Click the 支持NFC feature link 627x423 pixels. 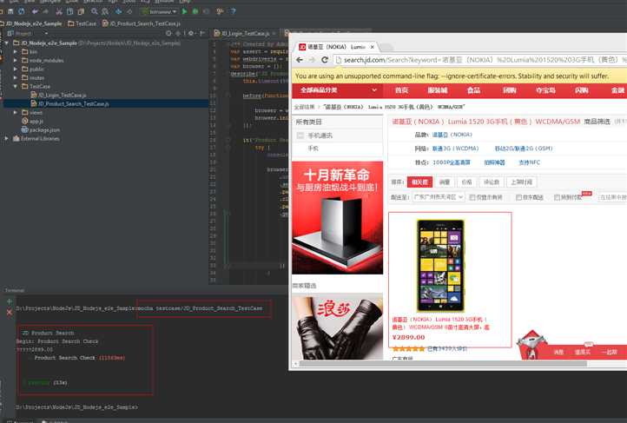click(x=529, y=162)
